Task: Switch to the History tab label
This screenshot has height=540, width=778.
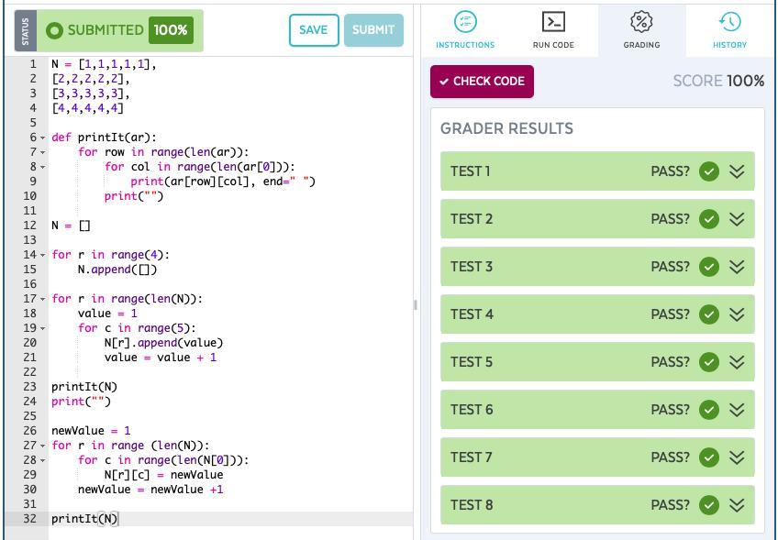Action: [x=729, y=44]
